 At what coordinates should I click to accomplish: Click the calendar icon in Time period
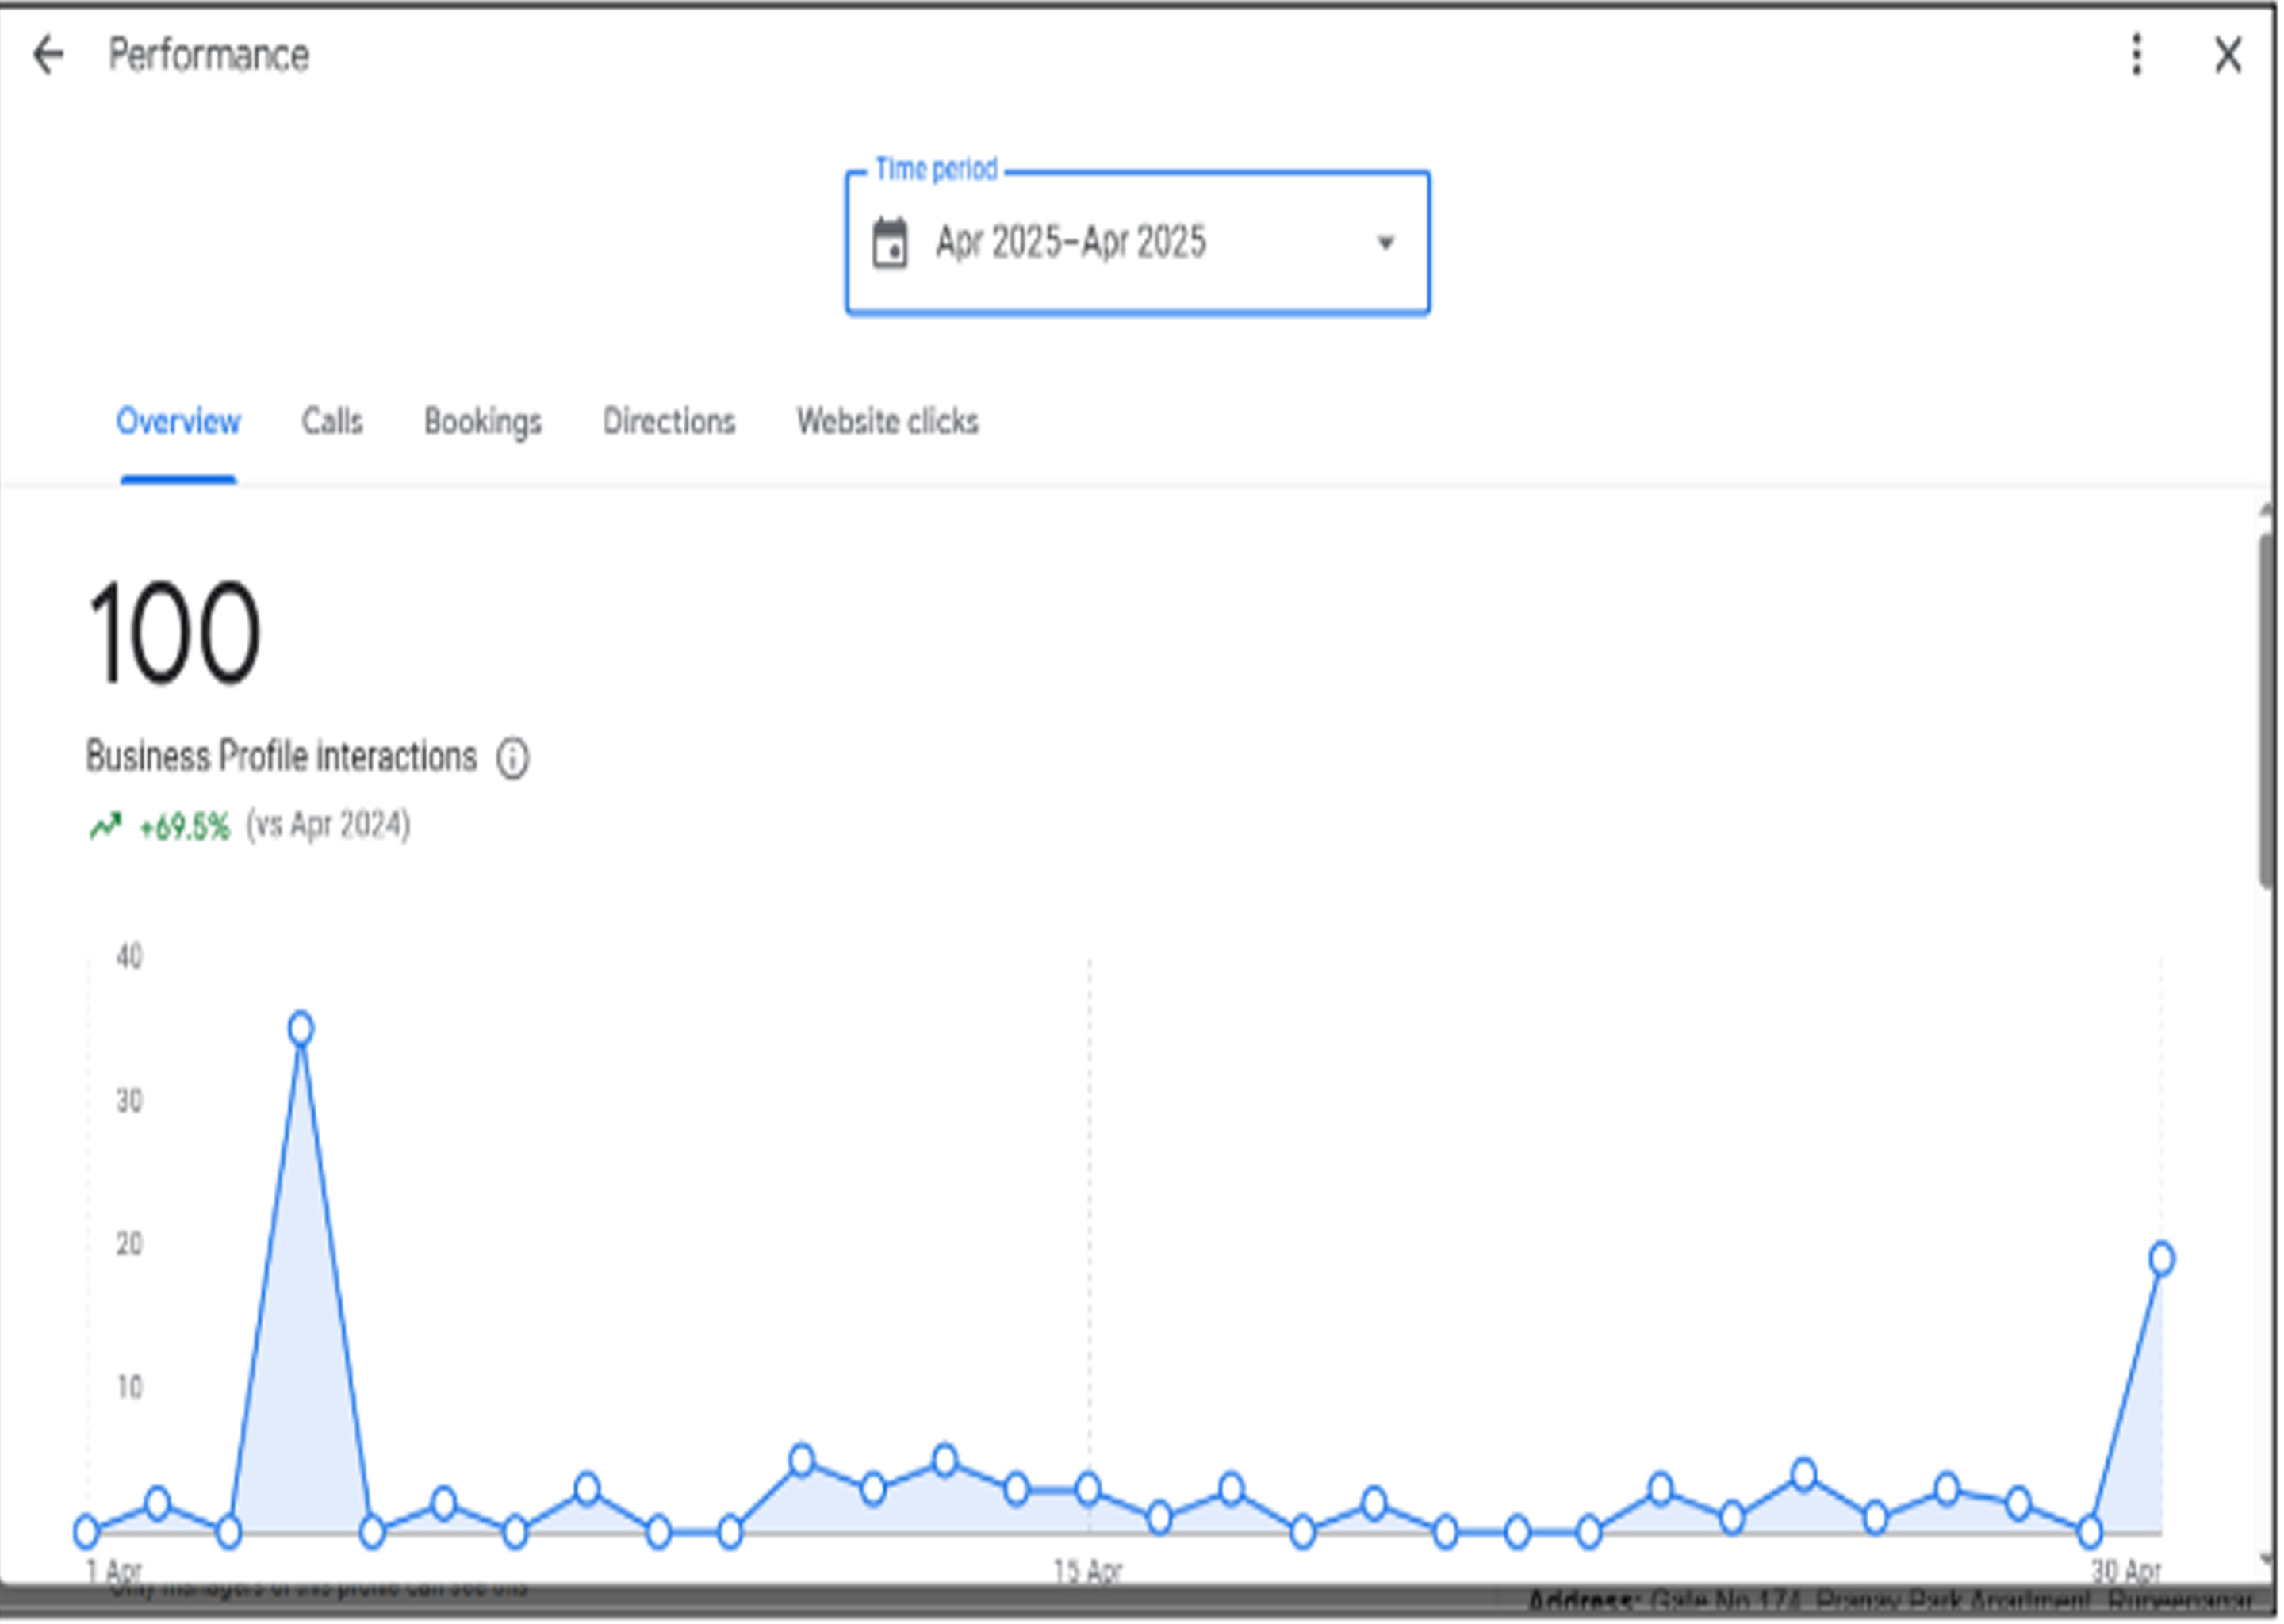pyautogui.click(x=889, y=243)
